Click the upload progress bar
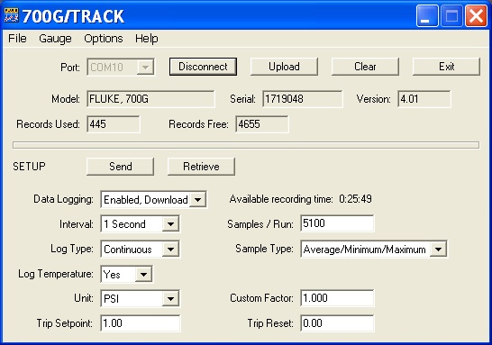Viewport: 492px width, 345px height. [246, 145]
